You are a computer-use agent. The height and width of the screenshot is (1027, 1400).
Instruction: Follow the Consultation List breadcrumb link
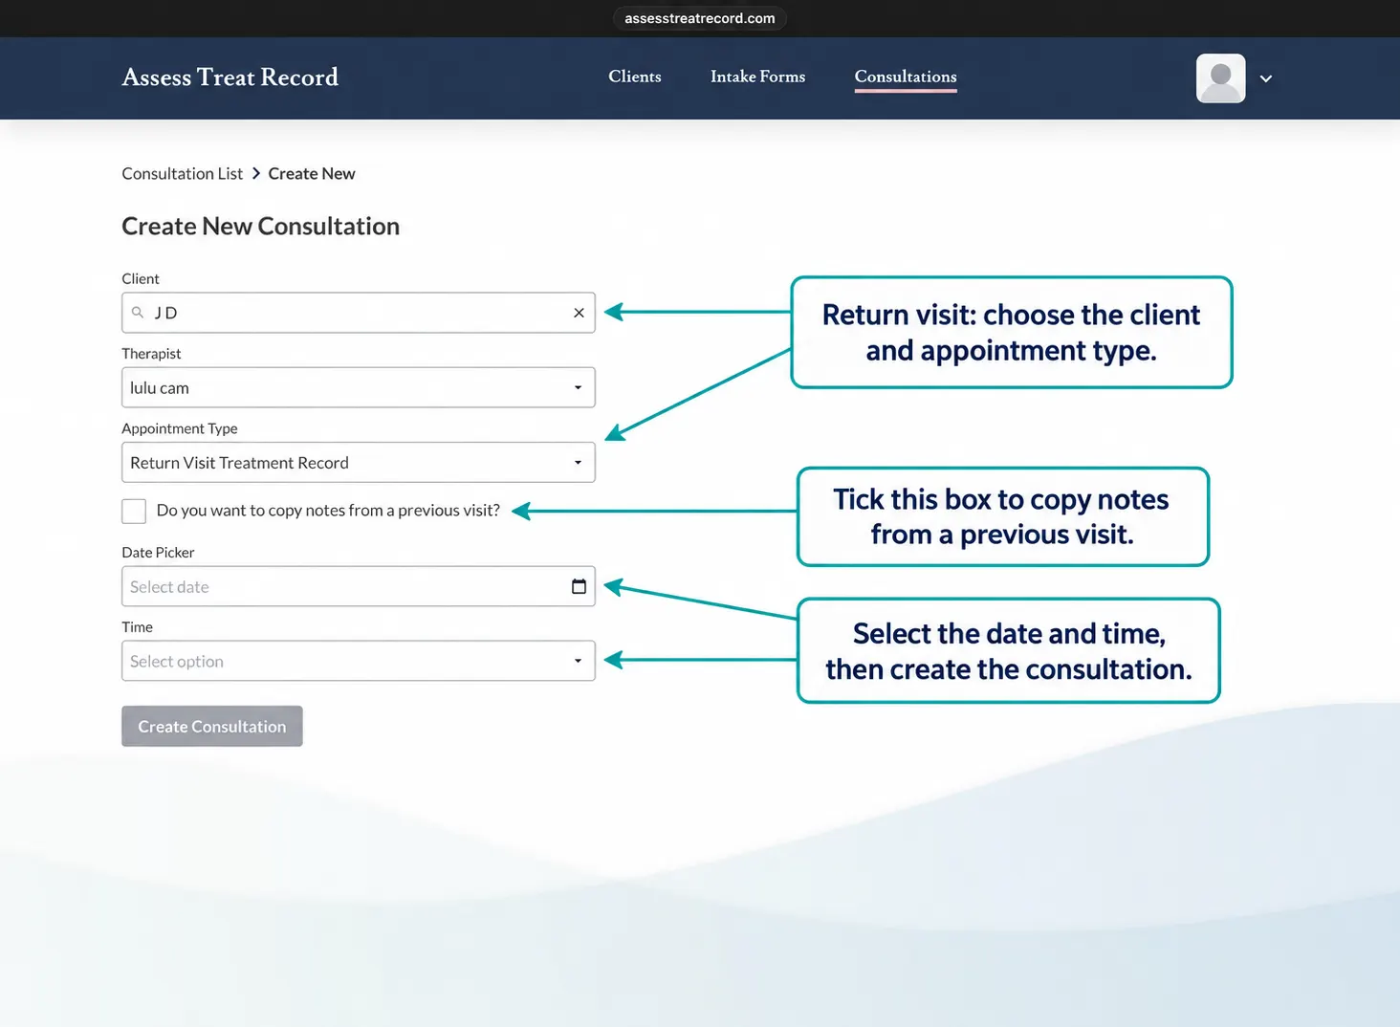point(183,173)
